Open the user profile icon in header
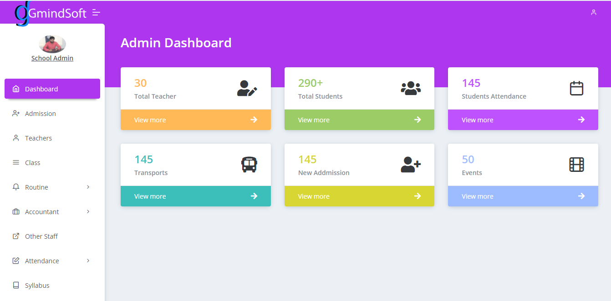Viewport: 611px width, 301px height. coord(593,12)
